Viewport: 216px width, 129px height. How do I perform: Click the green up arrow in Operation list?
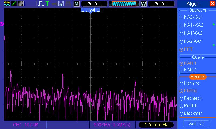point(214,24)
